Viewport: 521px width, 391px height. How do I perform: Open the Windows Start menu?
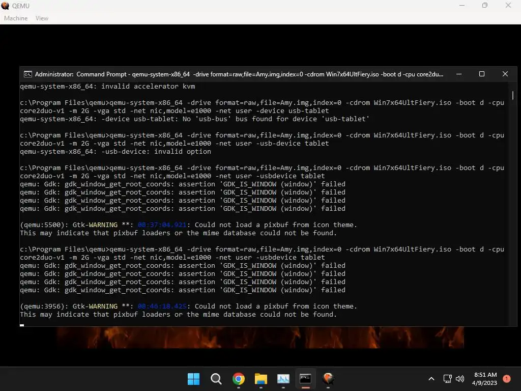[193, 379]
